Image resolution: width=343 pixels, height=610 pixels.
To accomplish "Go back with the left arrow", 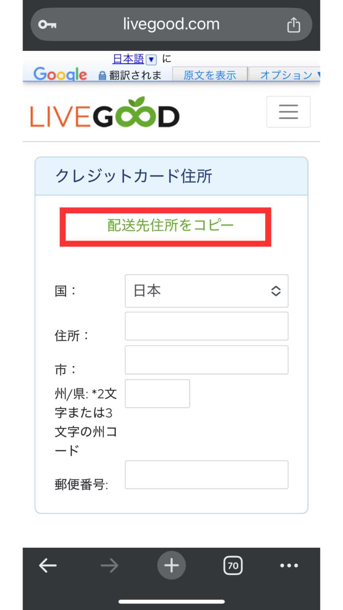I will pos(48,565).
